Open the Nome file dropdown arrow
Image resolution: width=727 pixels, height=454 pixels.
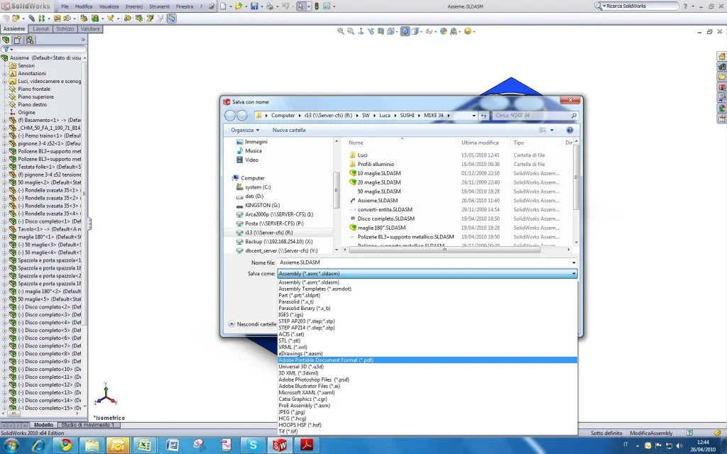click(x=574, y=262)
